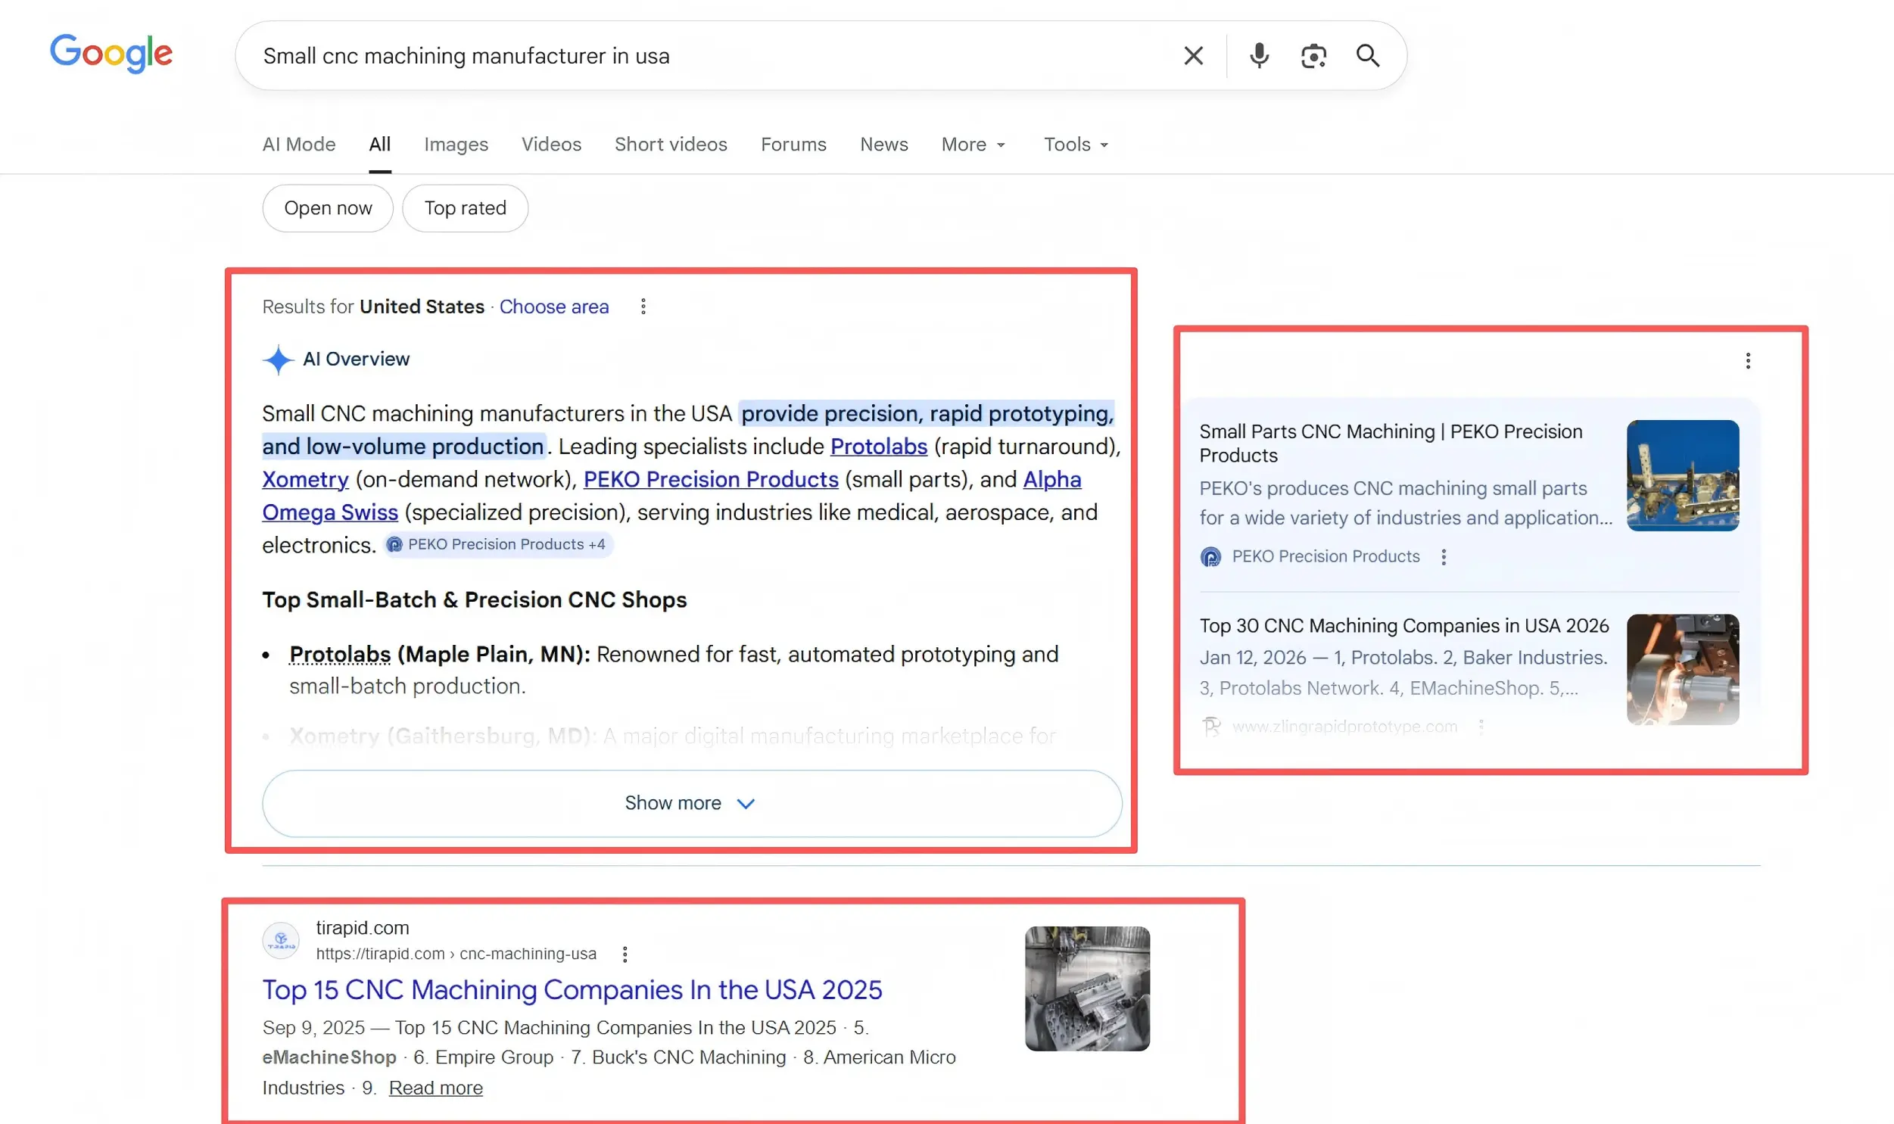Open Alpha Omega Swiss link

[329, 512]
